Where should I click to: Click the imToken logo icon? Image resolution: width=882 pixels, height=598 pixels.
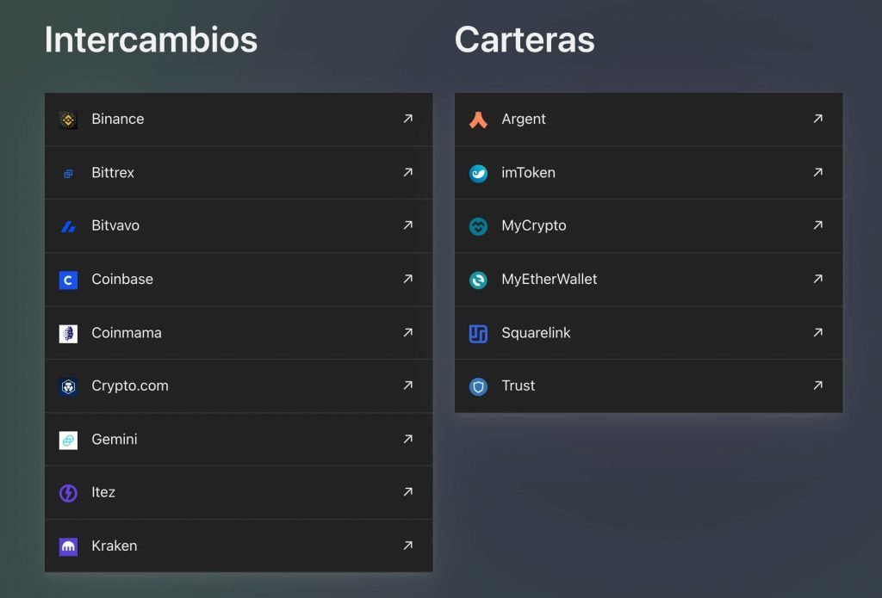click(478, 173)
